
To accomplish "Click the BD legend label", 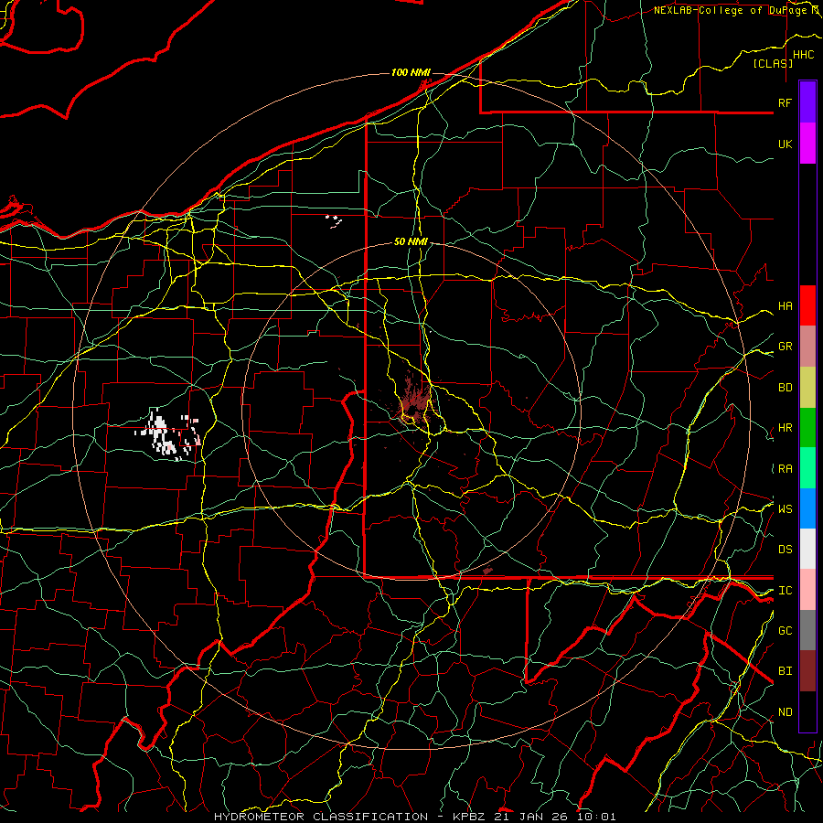I will [x=785, y=388].
